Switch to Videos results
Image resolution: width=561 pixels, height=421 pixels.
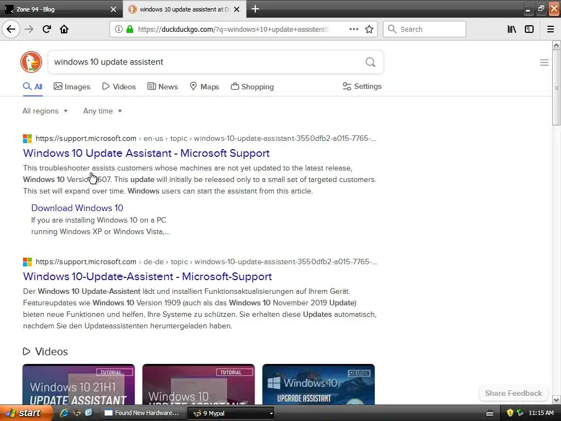[x=119, y=87]
